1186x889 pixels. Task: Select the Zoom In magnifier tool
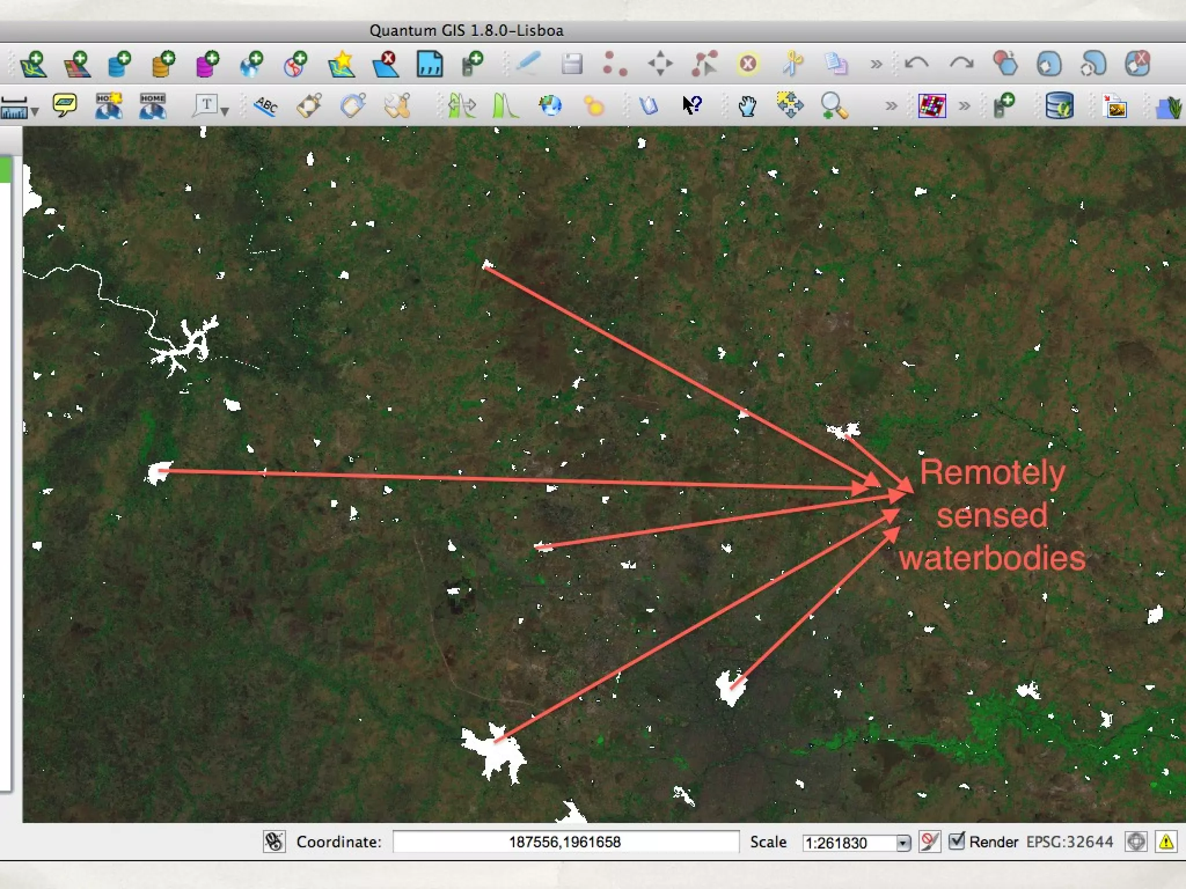tap(834, 106)
